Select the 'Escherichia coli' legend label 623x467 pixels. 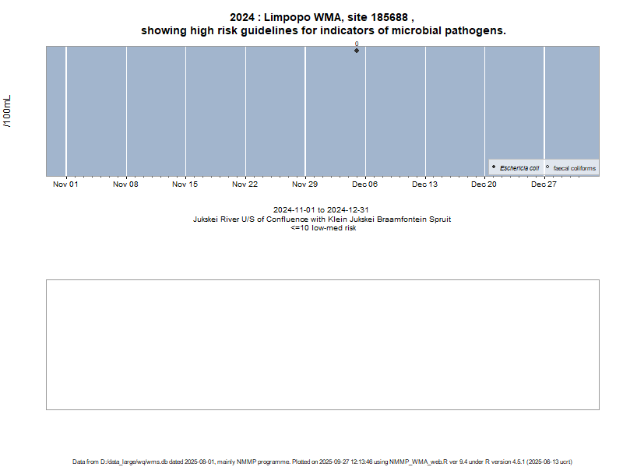click(519, 168)
